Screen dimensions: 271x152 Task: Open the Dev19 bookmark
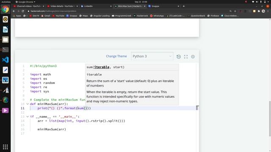click(34, 16)
